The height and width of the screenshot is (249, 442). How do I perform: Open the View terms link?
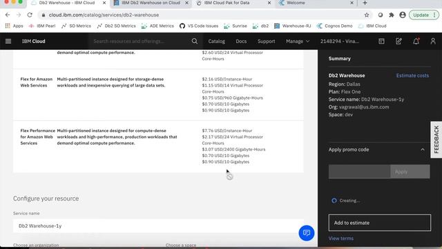click(x=340, y=238)
